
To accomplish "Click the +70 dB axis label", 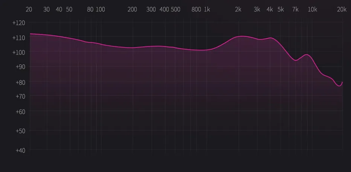I will pyautogui.click(x=20, y=97).
